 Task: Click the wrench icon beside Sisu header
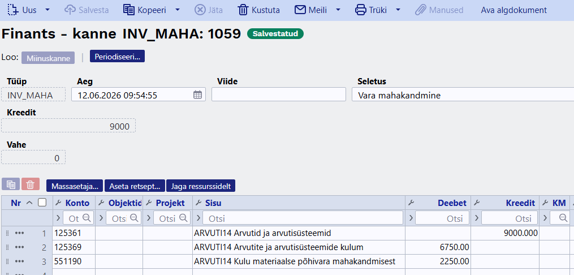pyautogui.click(x=198, y=203)
